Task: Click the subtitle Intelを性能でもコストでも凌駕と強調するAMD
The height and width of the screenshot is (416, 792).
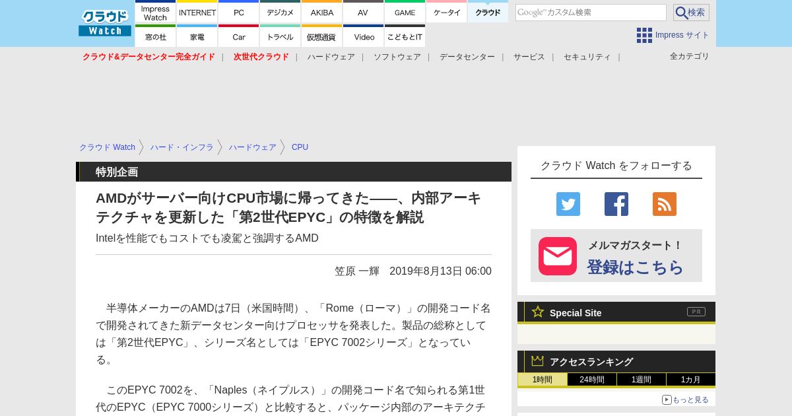Action: [x=207, y=238]
